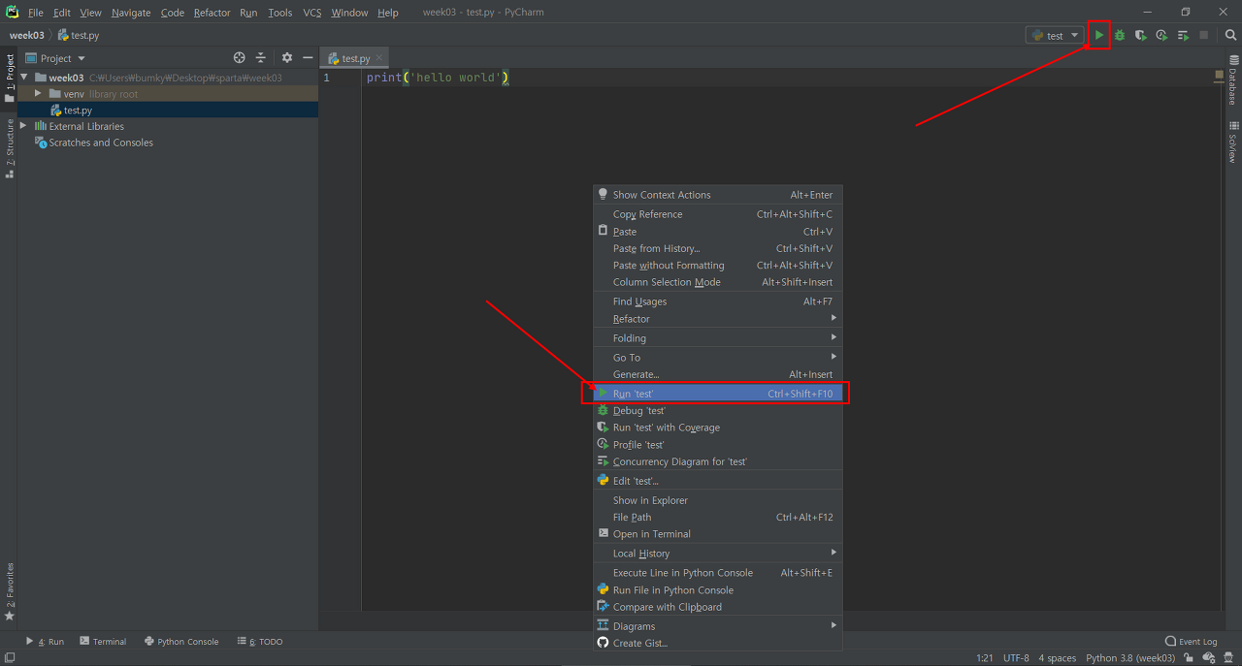Screen dimensions: 1242x666
Task: Open the Refactor menu in the menu bar
Action: (x=212, y=13)
